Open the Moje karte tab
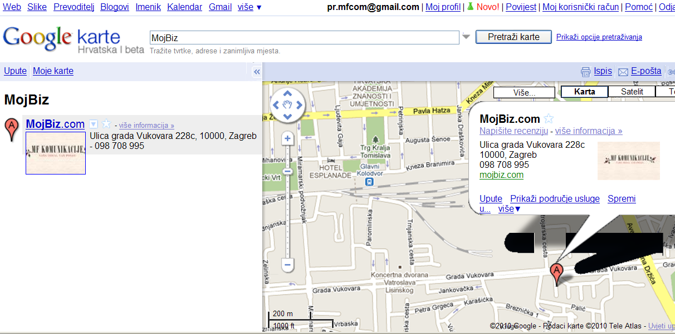This screenshot has height=334, width=675. click(x=53, y=71)
